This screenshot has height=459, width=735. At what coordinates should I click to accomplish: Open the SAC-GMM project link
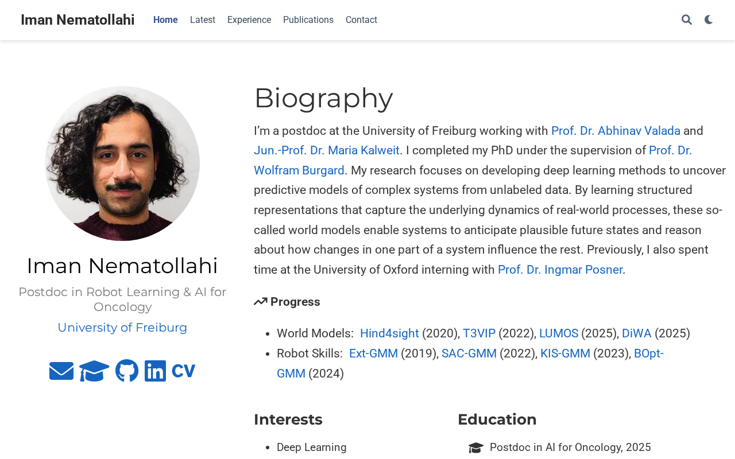(x=469, y=353)
